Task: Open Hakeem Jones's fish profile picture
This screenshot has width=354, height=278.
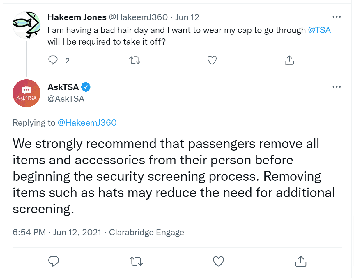Action: click(26, 25)
